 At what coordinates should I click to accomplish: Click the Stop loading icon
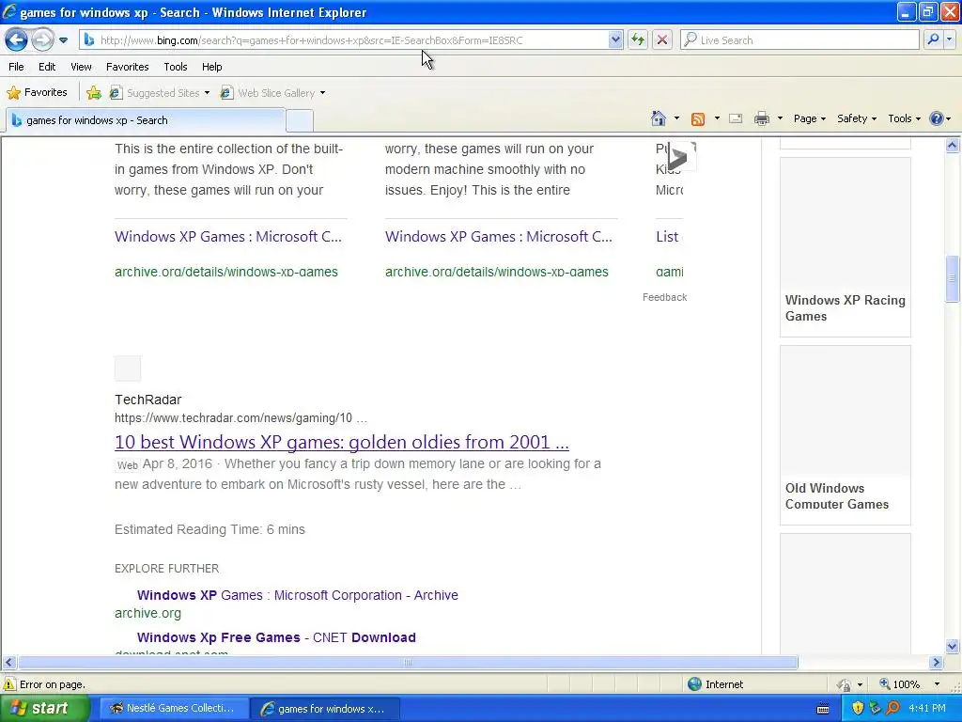click(662, 39)
